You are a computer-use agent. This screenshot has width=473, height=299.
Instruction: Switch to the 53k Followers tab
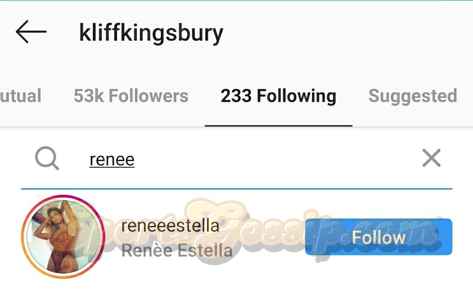pyautogui.click(x=131, y=96)
